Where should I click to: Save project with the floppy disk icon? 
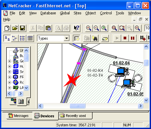click(22, 28)
